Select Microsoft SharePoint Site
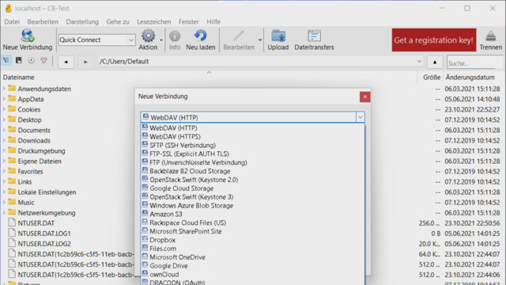The width and height of the screenshot is (506, 285). (253, 231)
